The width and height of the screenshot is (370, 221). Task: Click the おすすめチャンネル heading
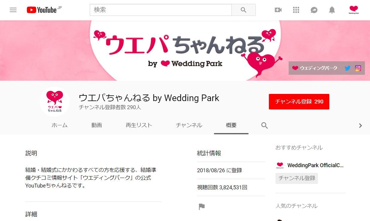[x=299, y=148]
